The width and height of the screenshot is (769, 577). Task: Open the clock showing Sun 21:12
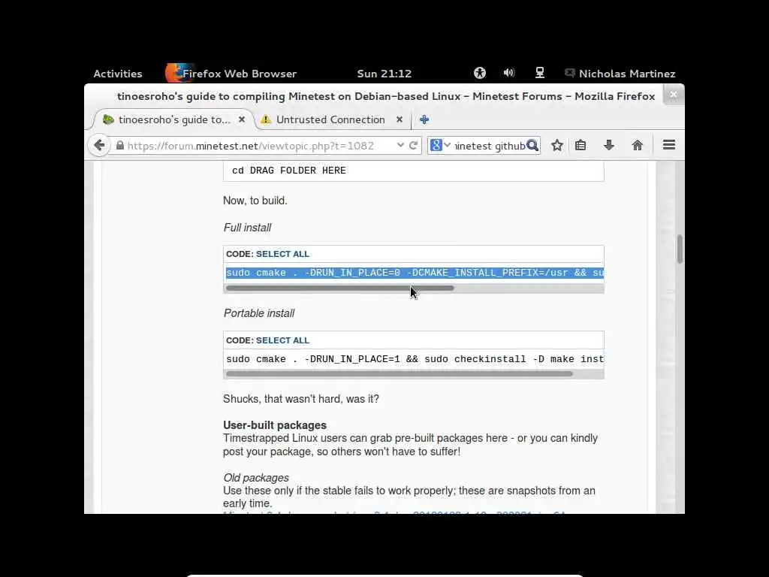pos(384,74)
